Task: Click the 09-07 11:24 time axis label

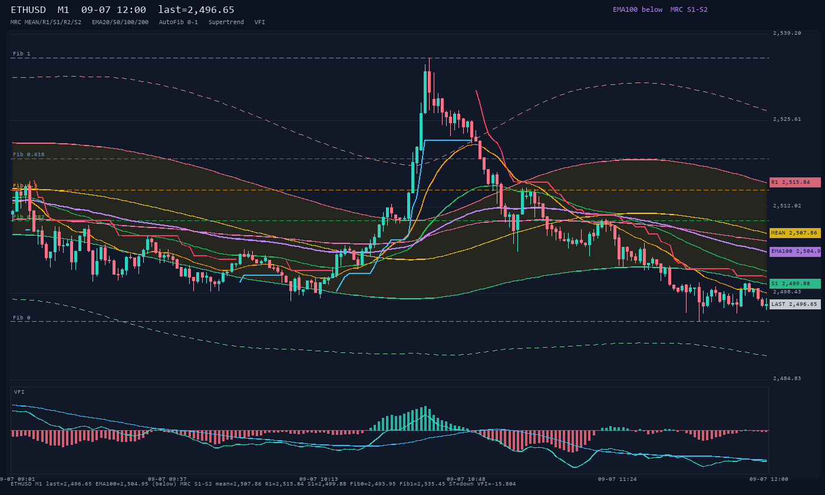Action: click(617, 479)
